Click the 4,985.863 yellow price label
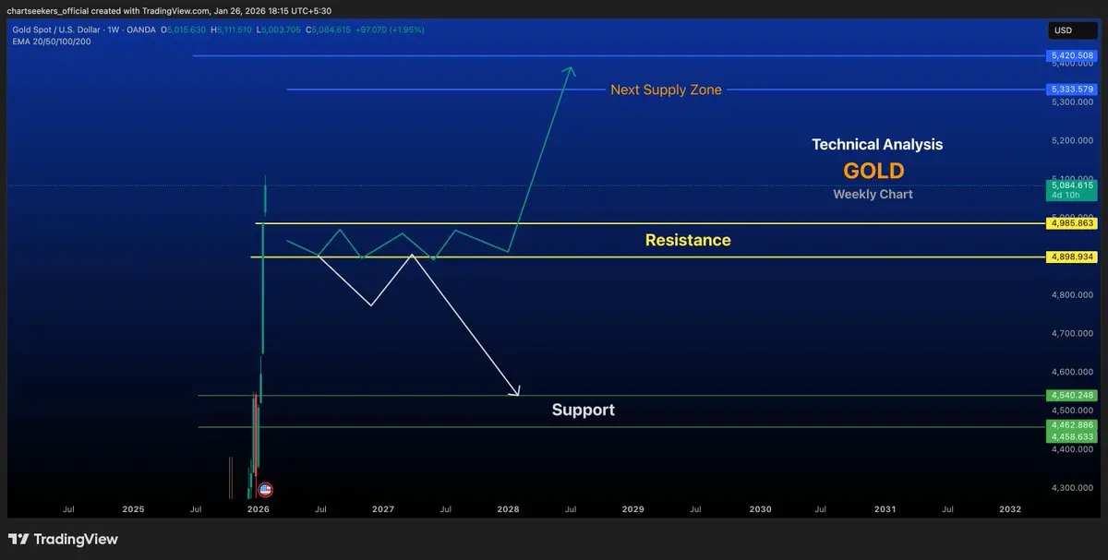1108x560 pixels. pyautogui.click(x=1071, y=223)
